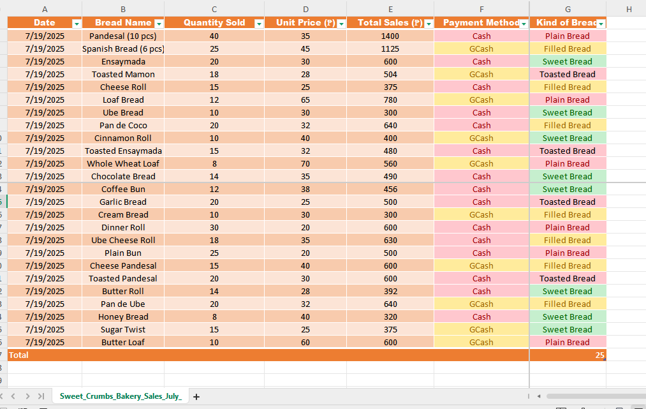Select the Payment Method cell for Spanish Bread
The image size is (646, 409).
pyautogui.click(x=481, y=48)
